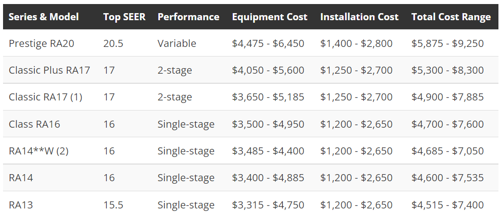Click the 20.5 SEER value
The height and width of the screenshot is (215, 504).
point(113,43)
